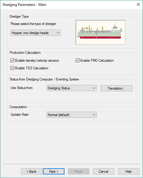143x178 pixels.
Task: Click the Enable TDS Calculation label text
Action: coord(32,68)
